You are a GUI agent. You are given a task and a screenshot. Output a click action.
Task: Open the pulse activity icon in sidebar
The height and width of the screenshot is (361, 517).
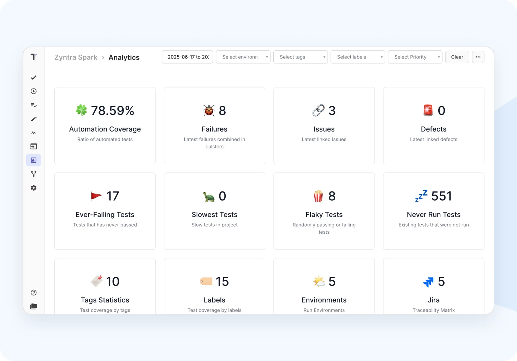pos(34,133)
